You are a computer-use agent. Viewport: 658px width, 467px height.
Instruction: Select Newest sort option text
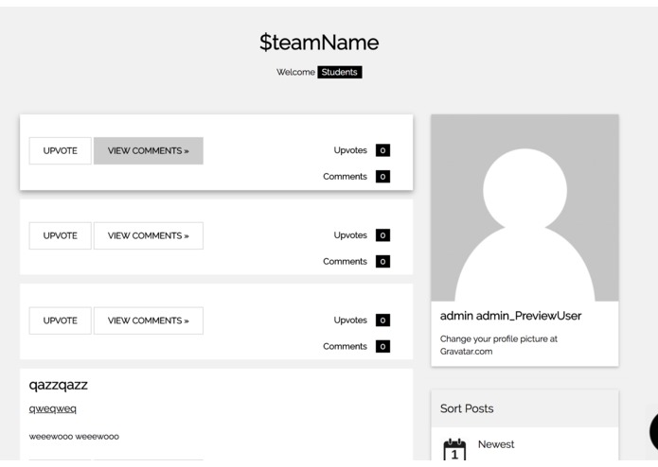coord(496,444)
